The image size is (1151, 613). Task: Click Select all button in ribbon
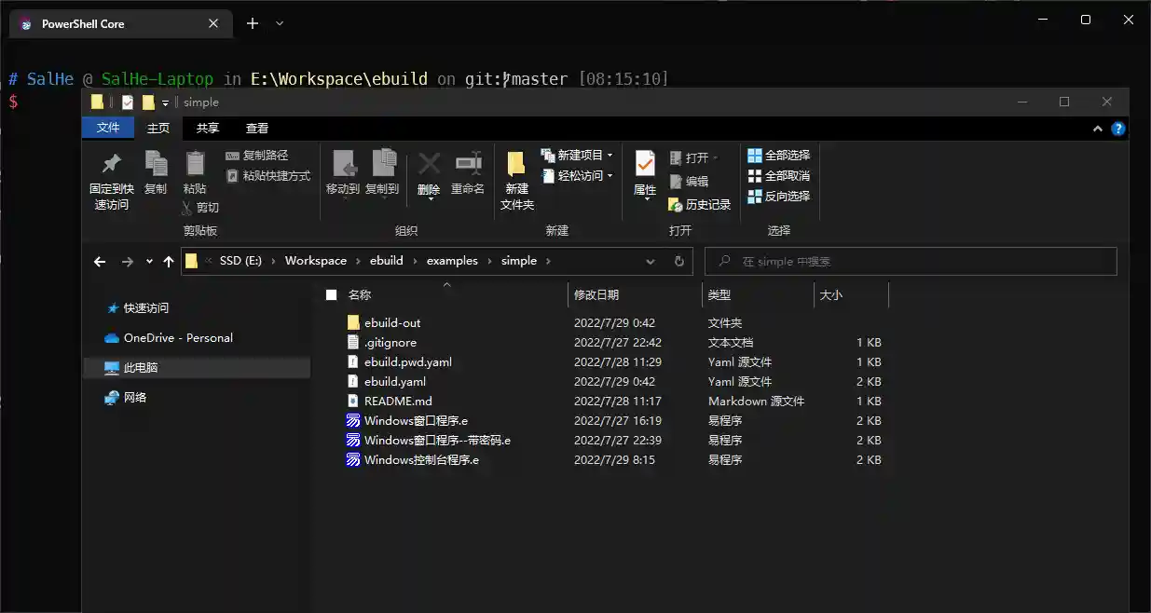point(779,156)
